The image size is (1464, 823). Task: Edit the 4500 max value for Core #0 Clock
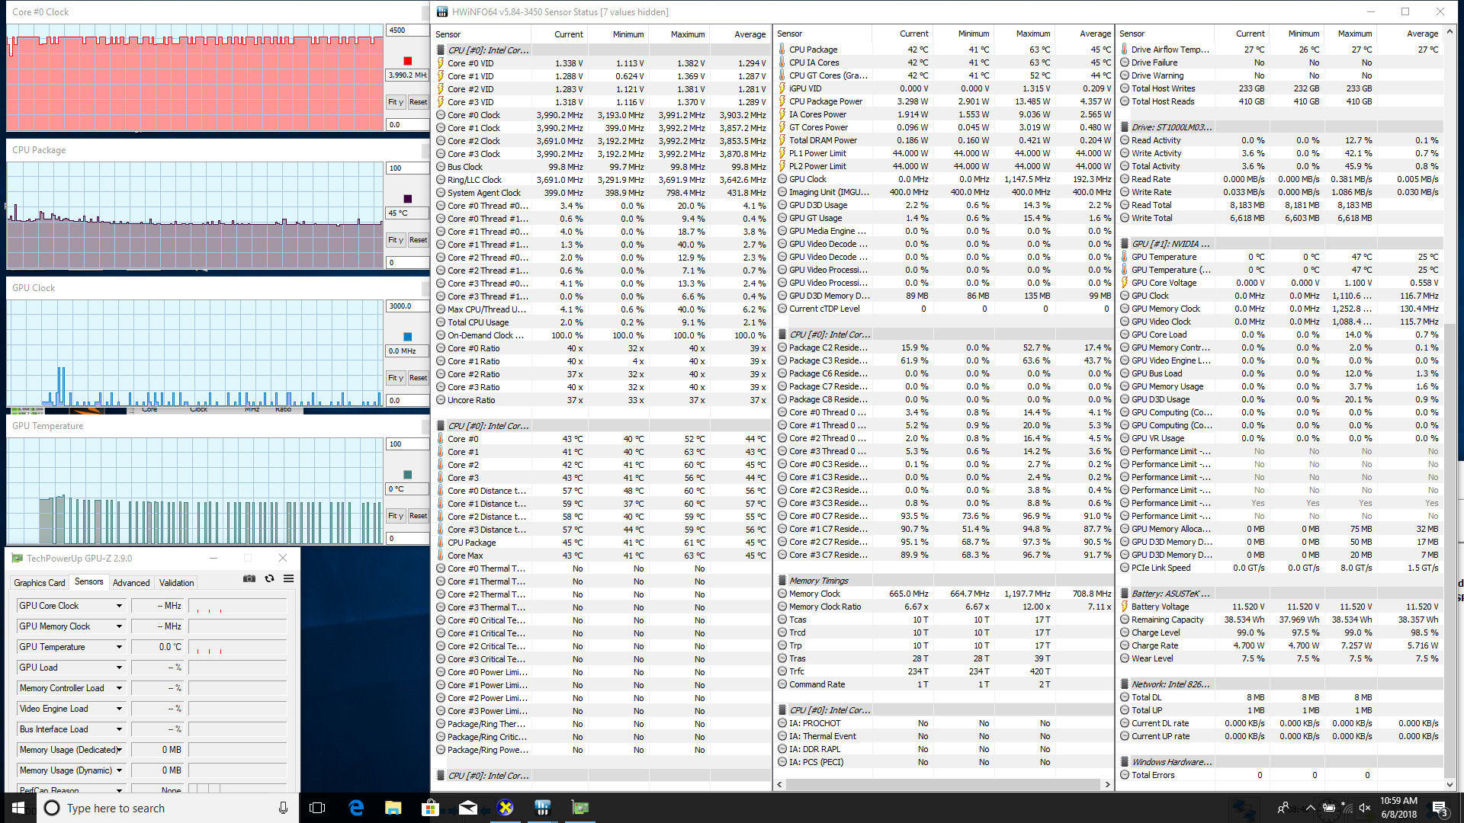[407, 30]
